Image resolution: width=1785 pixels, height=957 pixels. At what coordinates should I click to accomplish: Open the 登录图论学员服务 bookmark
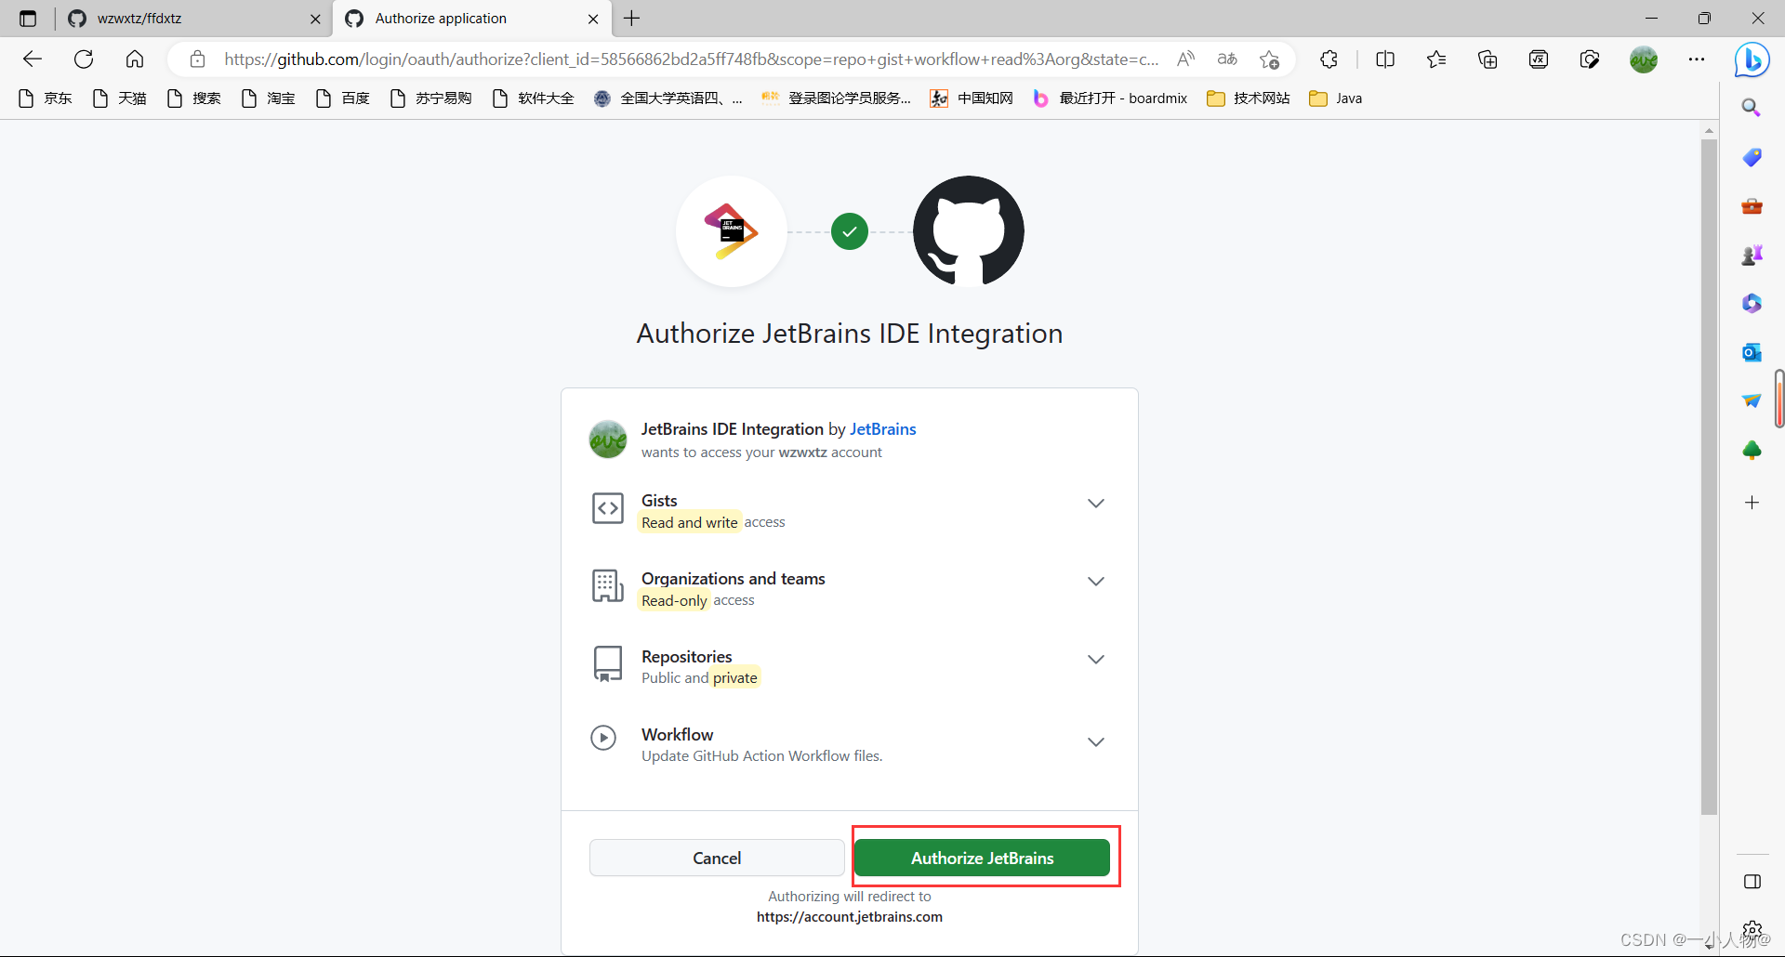[837, 98]
